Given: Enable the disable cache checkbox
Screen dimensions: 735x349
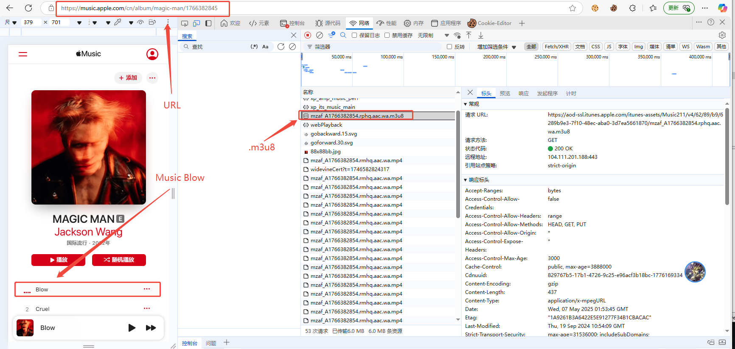Looking at the screenshot, I should coord(387,35).
